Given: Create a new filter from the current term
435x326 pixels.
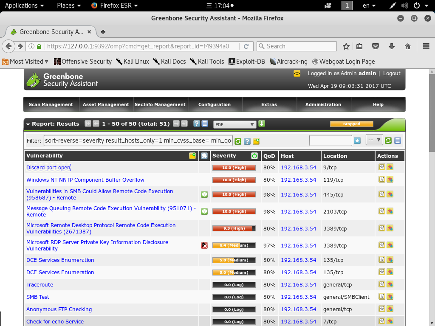Looking at the screenshot, I should pos(256,141).
